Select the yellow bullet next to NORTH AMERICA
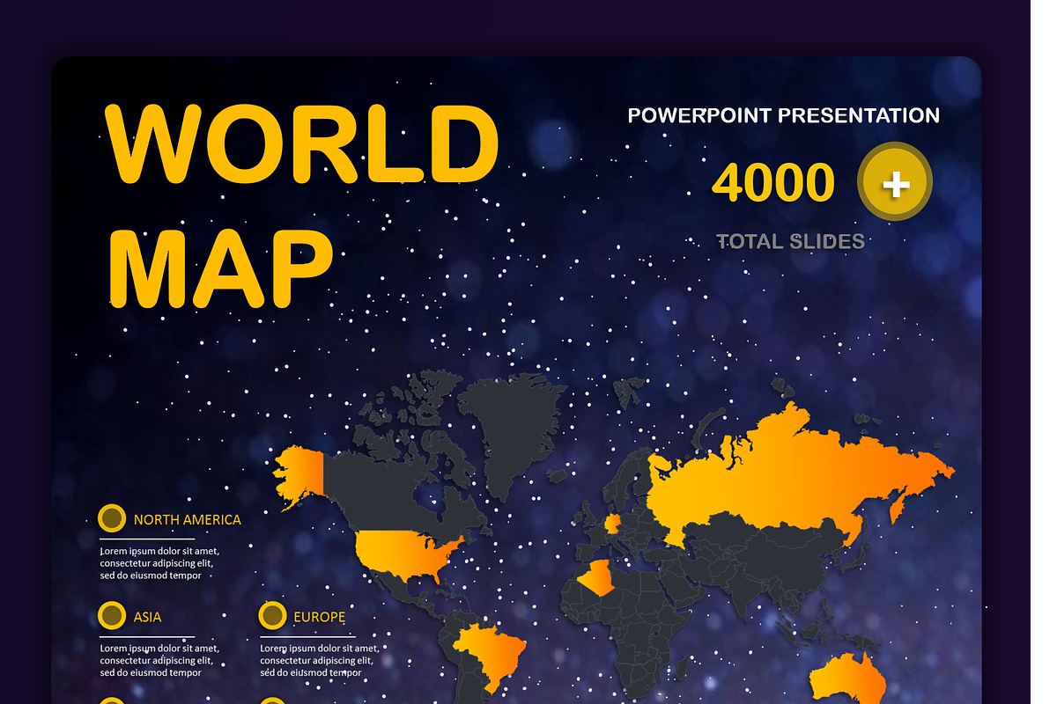1057x704 pixels. tap(113, 519)
